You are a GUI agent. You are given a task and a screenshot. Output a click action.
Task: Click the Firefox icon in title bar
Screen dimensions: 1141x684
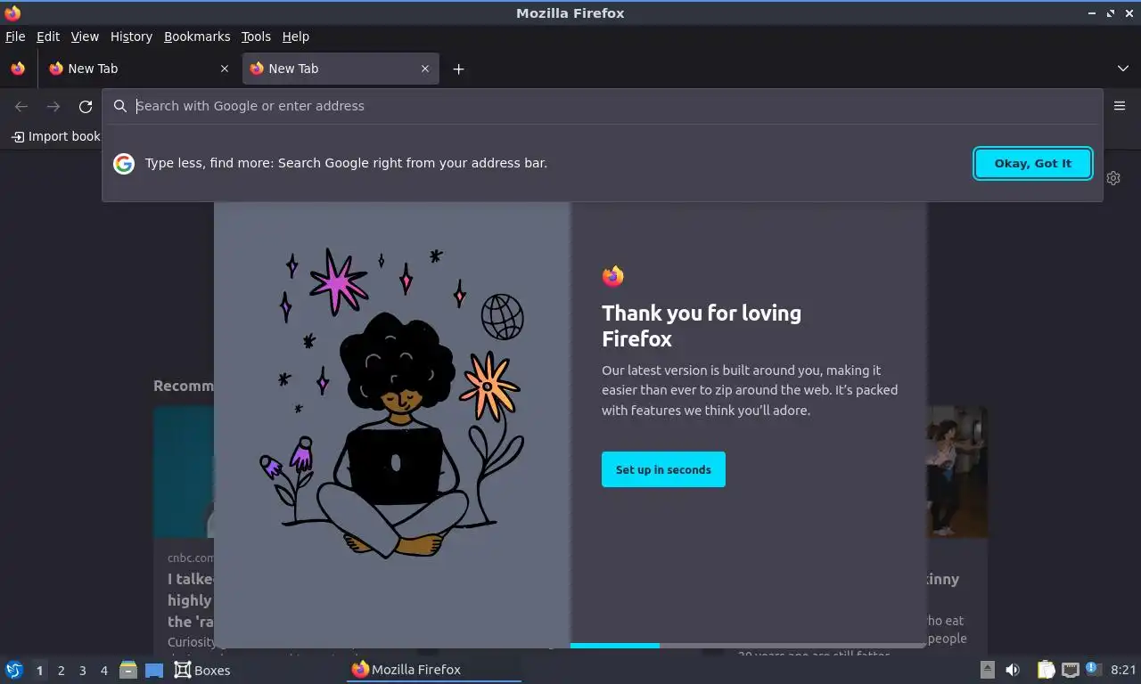click(x=12, y=13)
